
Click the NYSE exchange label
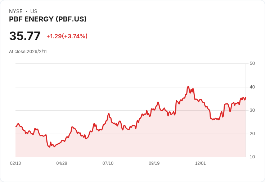16,11
